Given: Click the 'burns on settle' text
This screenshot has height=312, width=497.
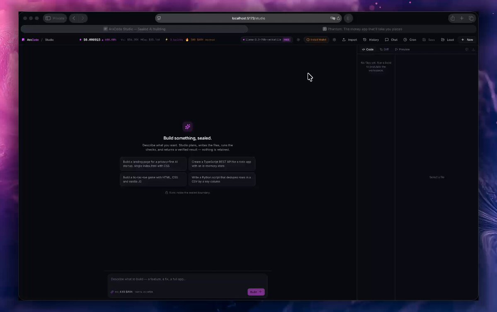Looking at the screenshot, I should click(x=144, y=292).
